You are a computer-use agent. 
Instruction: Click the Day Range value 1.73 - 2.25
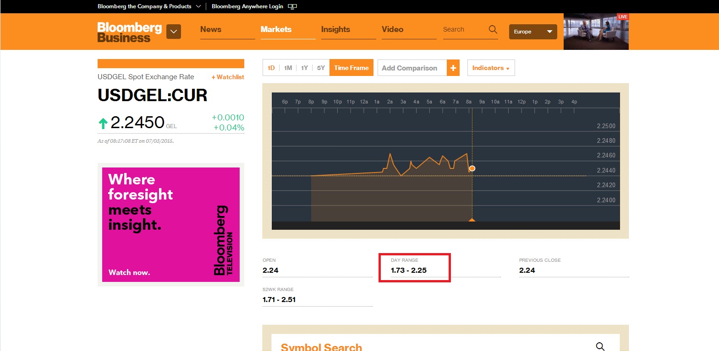coord(409,270)
